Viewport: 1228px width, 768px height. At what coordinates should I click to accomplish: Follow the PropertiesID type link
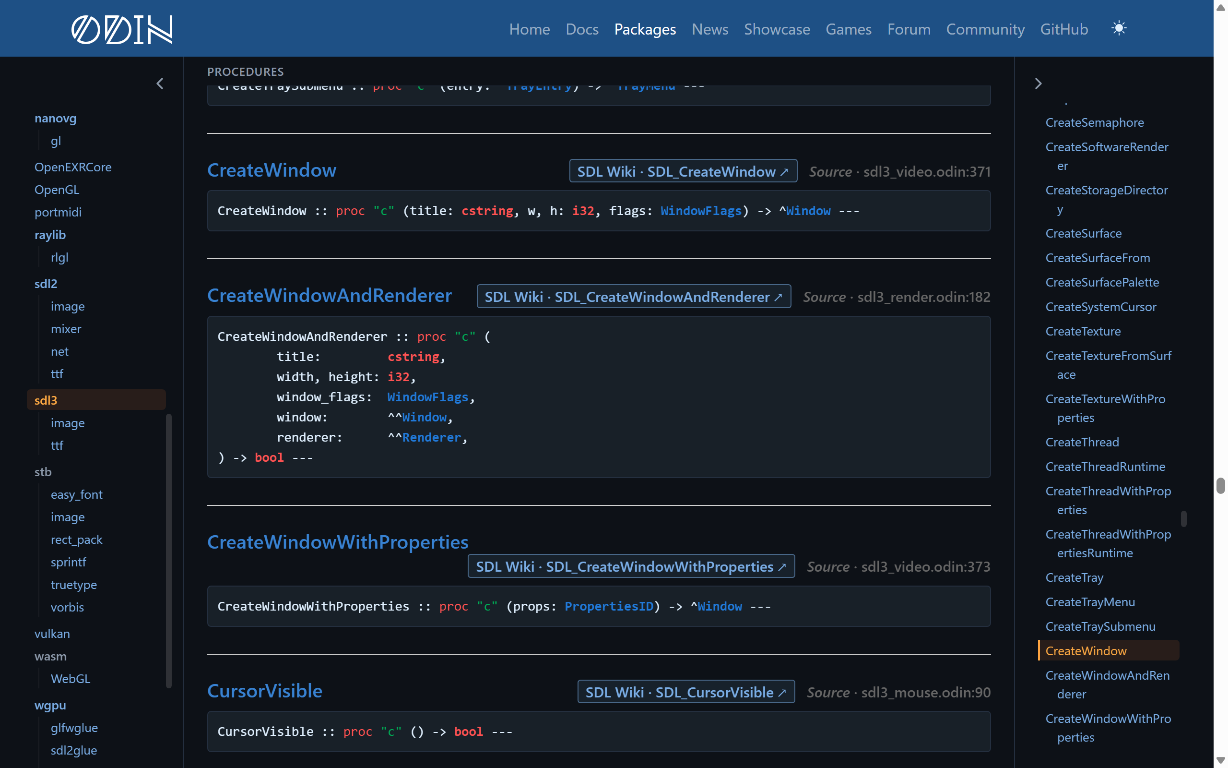click(x=609, y=606)
